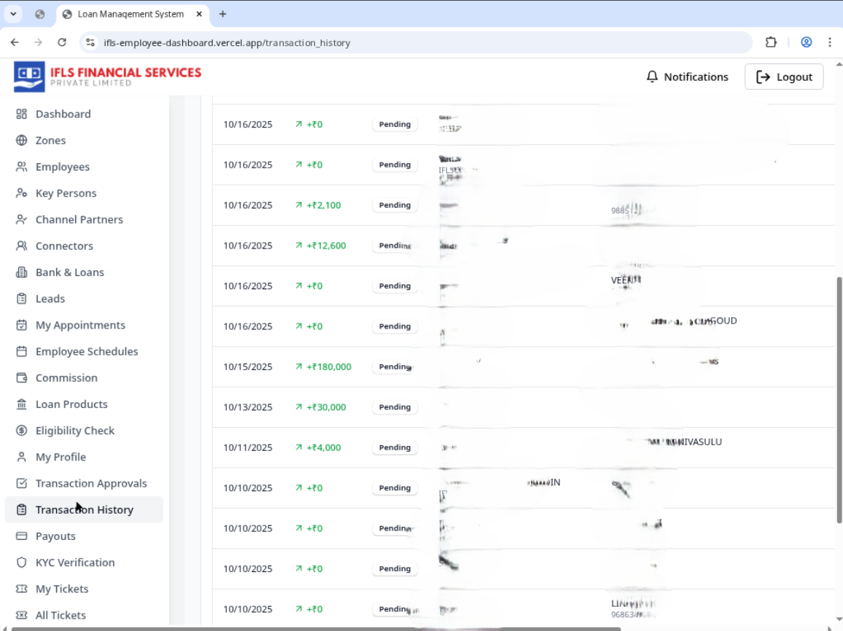Screen dimensions: 843x631
Task: Click Pending badge on the +₹2,100 transaction
Action: (395, 205)
